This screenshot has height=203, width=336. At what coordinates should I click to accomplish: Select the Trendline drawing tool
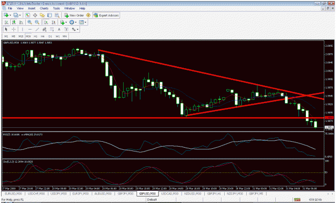(x=37, y=30)
